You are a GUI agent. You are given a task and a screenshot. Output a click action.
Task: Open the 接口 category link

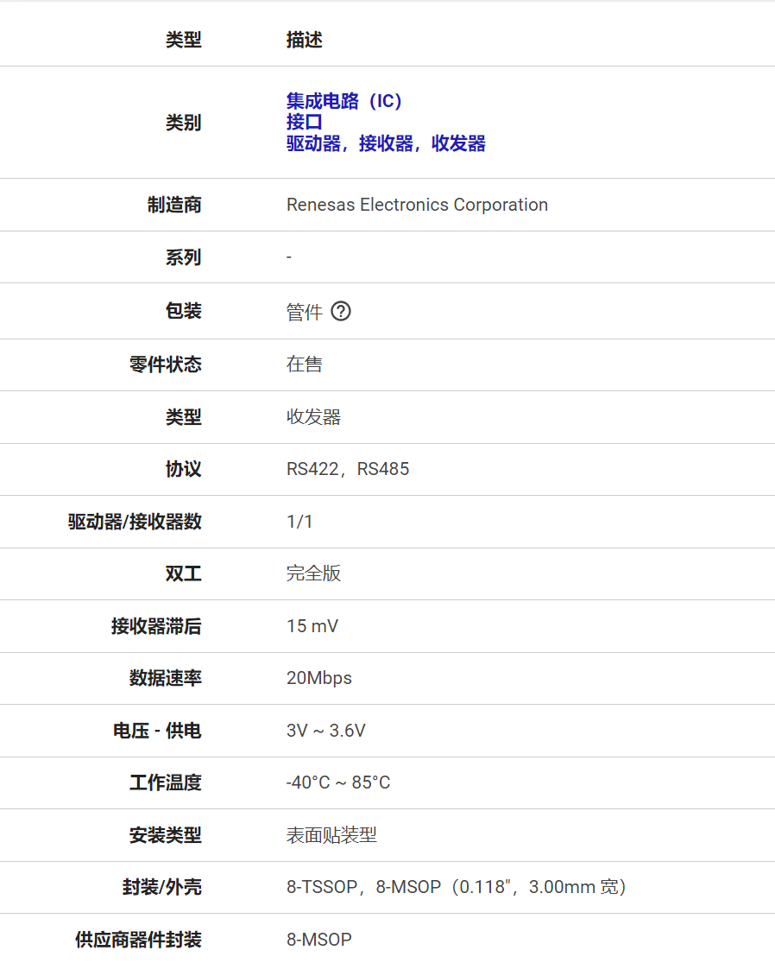coord(304,123)
